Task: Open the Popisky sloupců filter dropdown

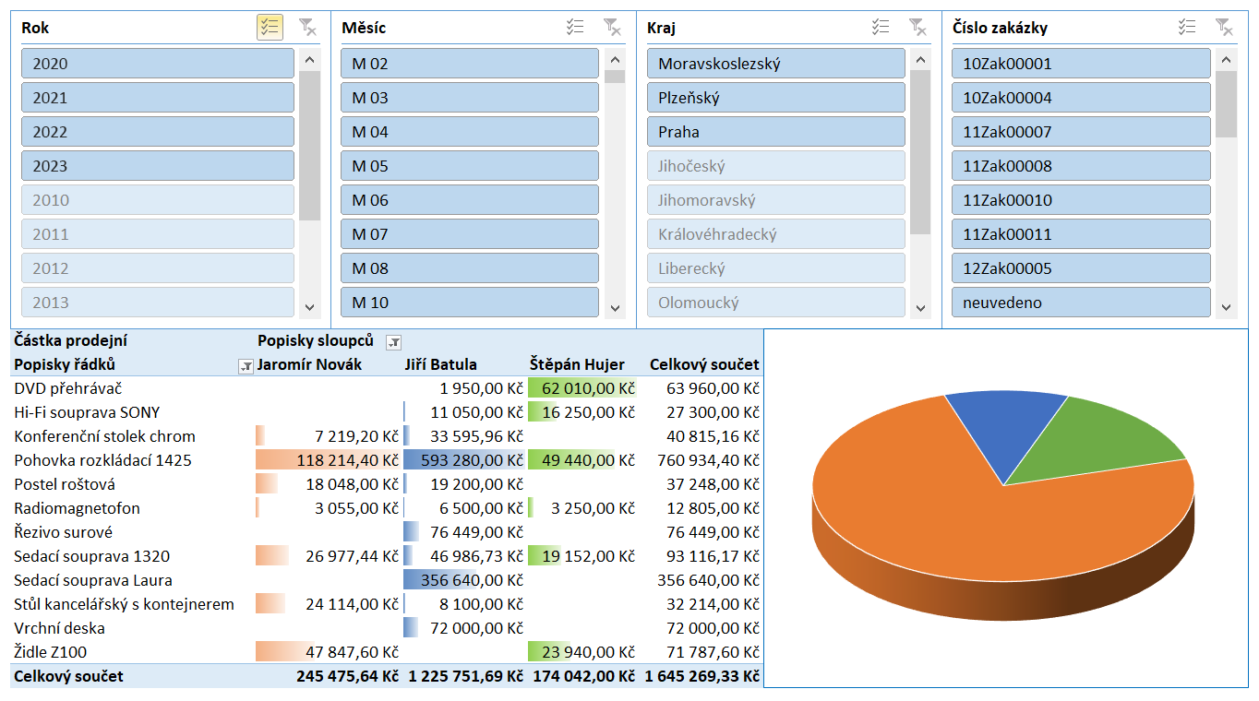Action: [393, 341]
